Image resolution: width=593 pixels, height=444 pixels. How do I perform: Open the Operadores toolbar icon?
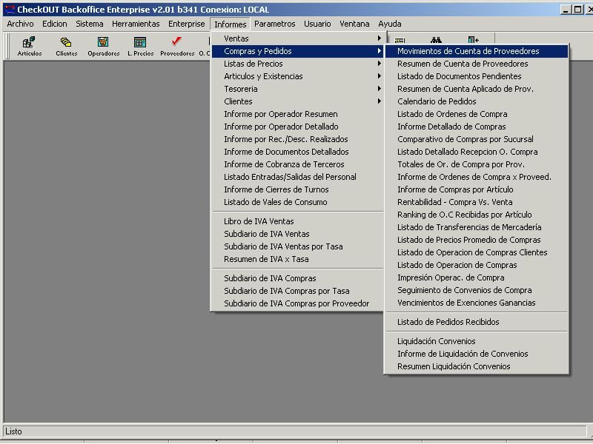click(103, 46)
